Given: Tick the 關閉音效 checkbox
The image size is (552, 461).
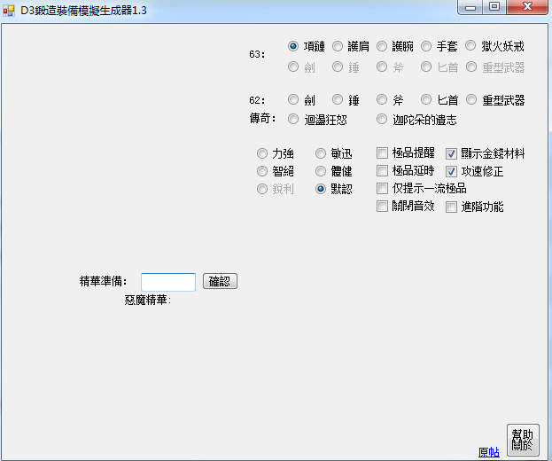Looking at the screenshot, I should pos(382,207).
